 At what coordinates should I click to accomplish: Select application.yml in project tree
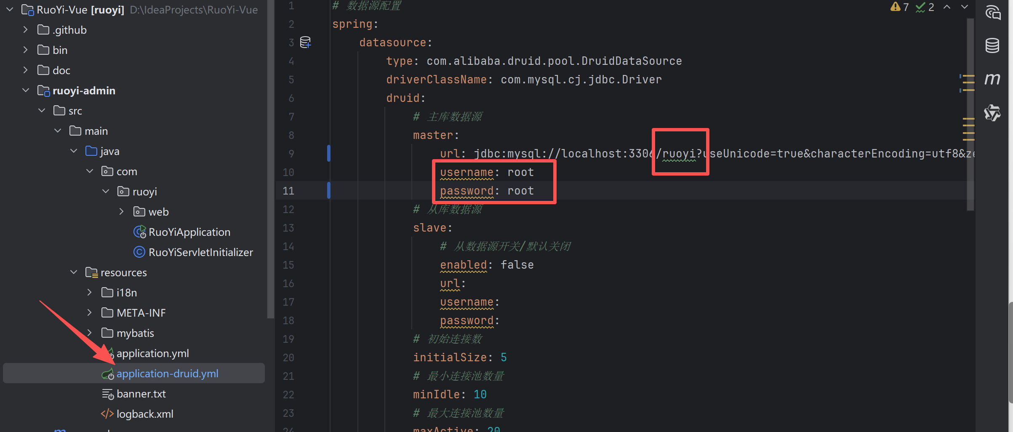(152, 353)
